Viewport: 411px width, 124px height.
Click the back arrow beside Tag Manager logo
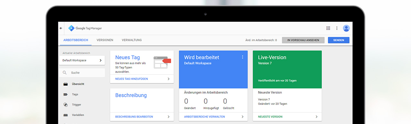click(x=61, y=28)
